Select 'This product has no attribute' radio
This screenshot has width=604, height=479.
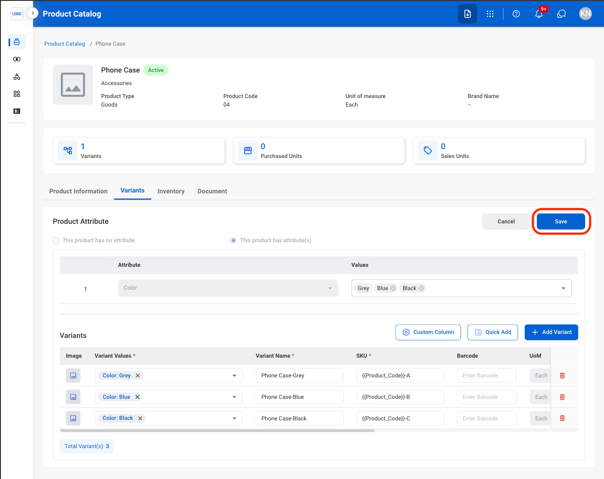(56, 240)
